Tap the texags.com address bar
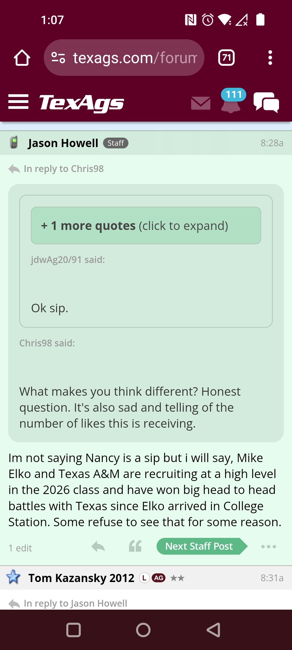The height and width of the screenshot is (650, 292). pyautogui.click(x=135, y=58)
